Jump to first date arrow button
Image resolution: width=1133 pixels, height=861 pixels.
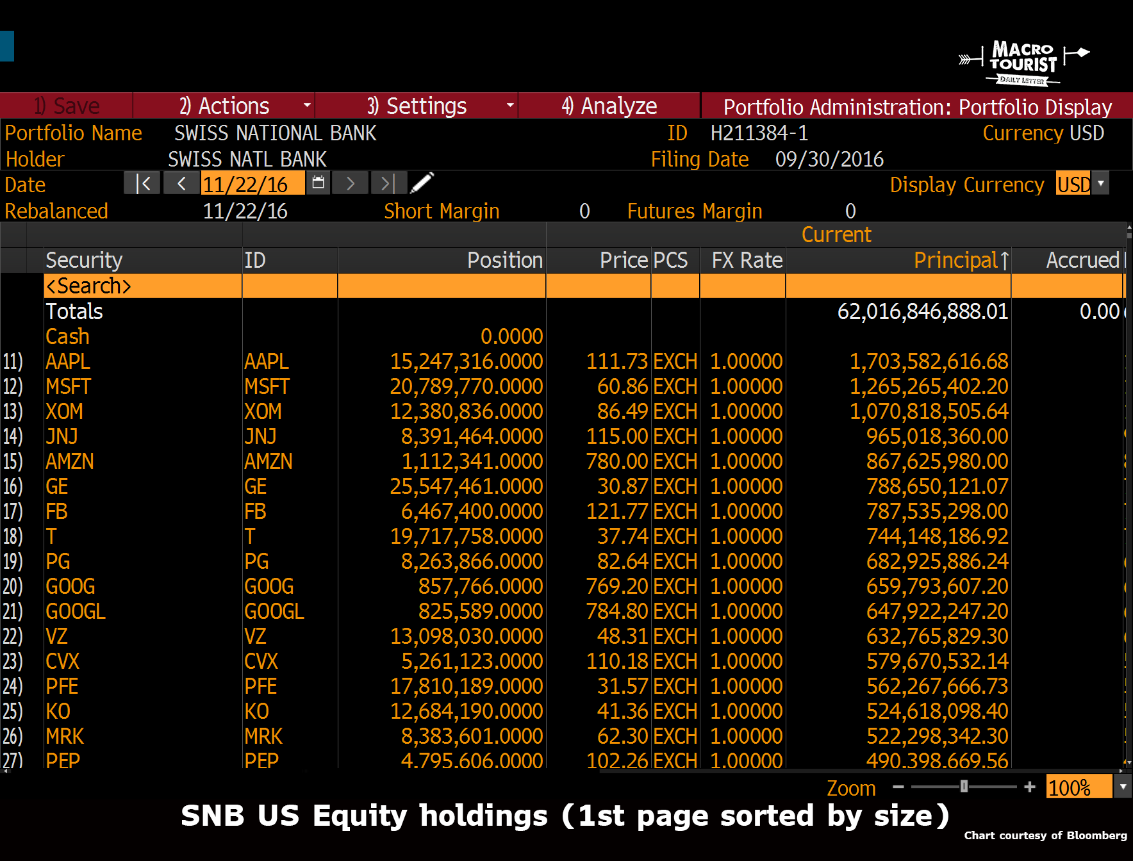142,184
